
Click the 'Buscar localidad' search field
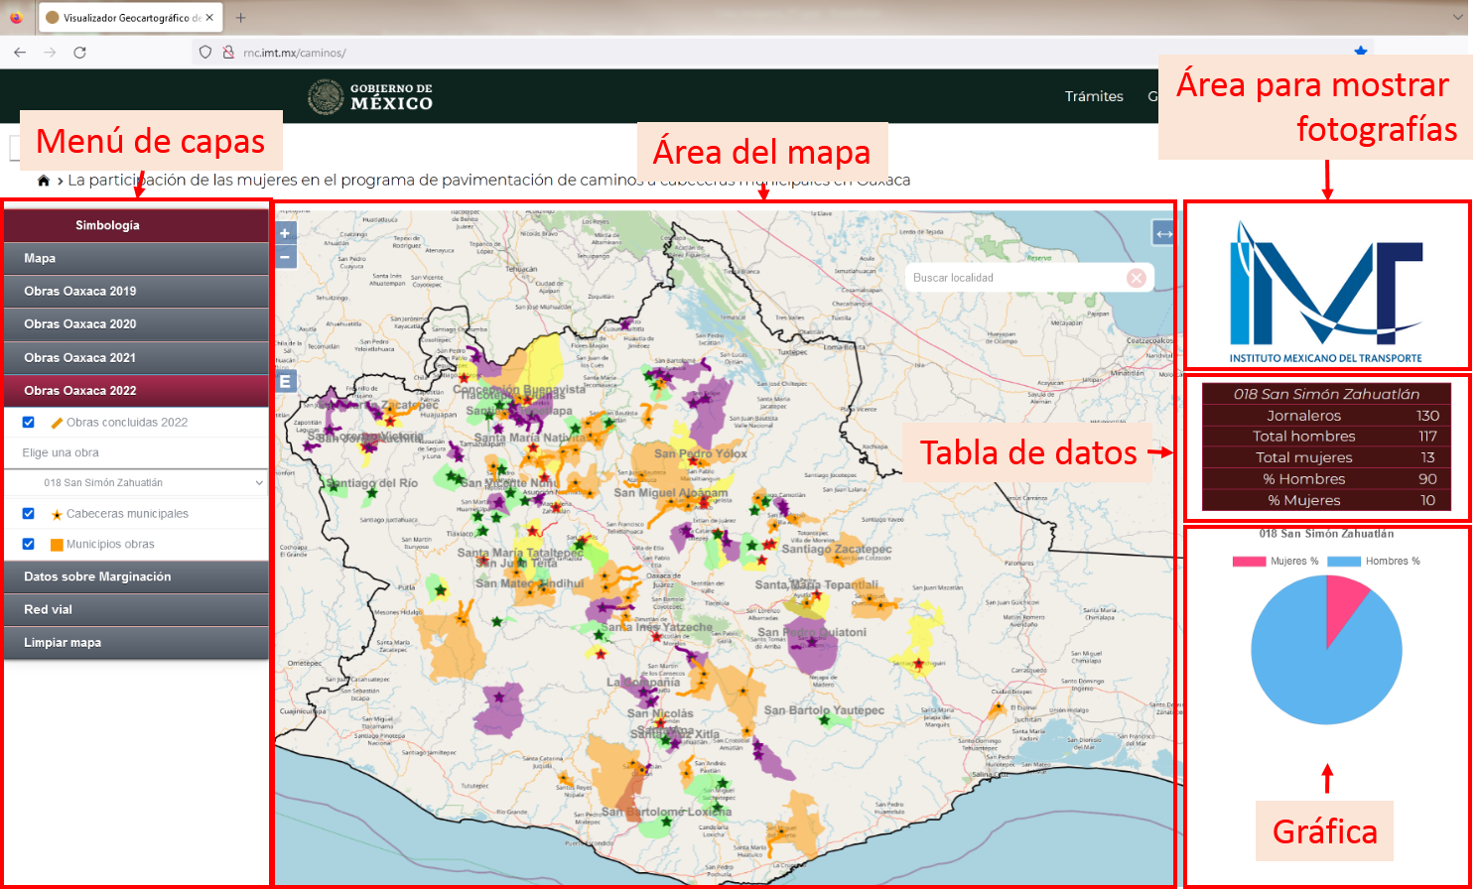(x=1003, y=278)
